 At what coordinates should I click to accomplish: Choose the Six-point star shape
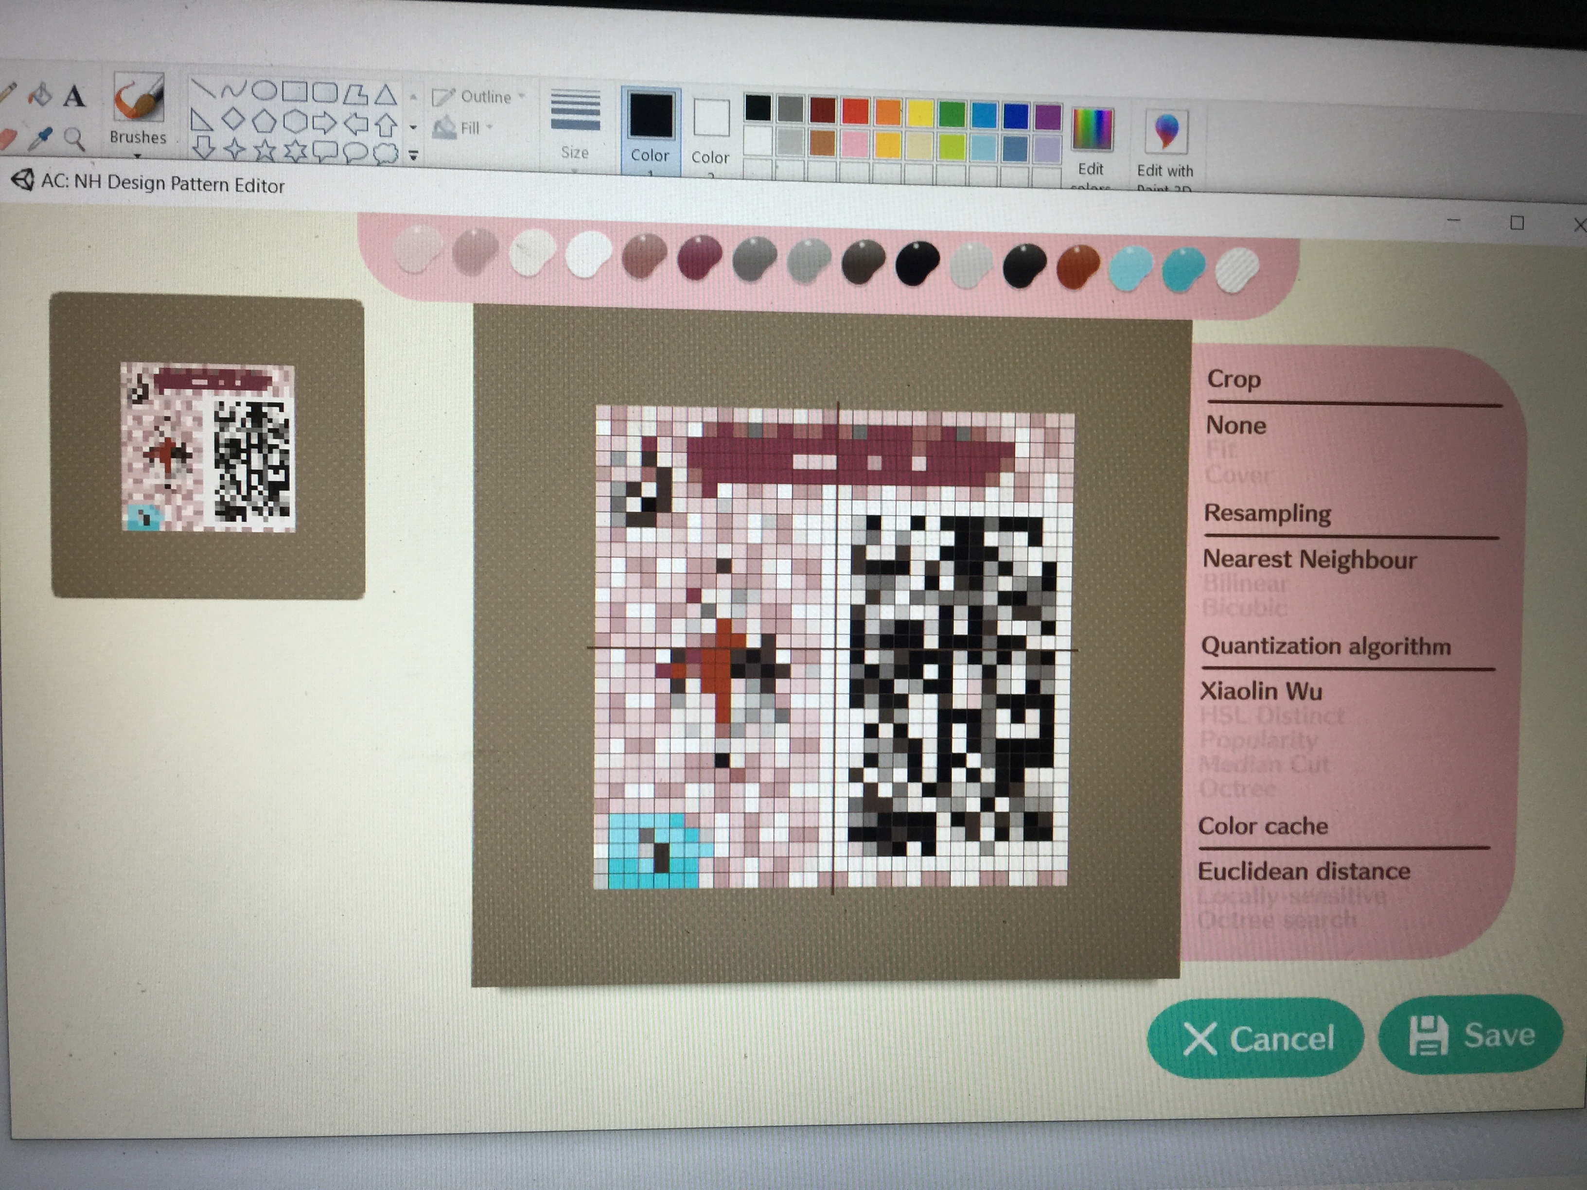[296, 151]
